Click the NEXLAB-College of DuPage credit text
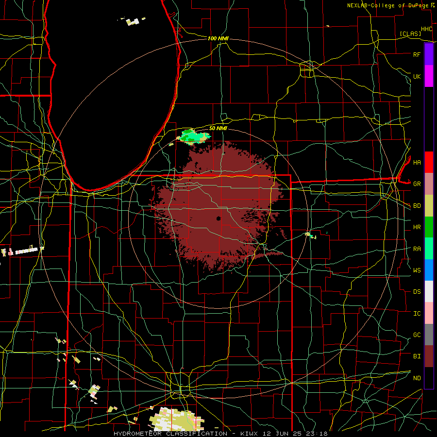 click(387, 5)
